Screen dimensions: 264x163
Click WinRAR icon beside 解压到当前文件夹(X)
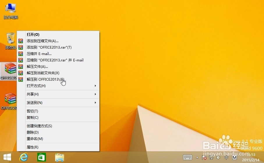tap(21, 73)
